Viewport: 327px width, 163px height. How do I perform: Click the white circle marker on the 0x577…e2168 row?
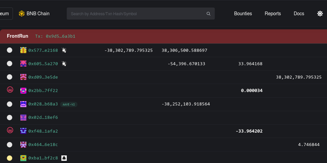point(10,50)
